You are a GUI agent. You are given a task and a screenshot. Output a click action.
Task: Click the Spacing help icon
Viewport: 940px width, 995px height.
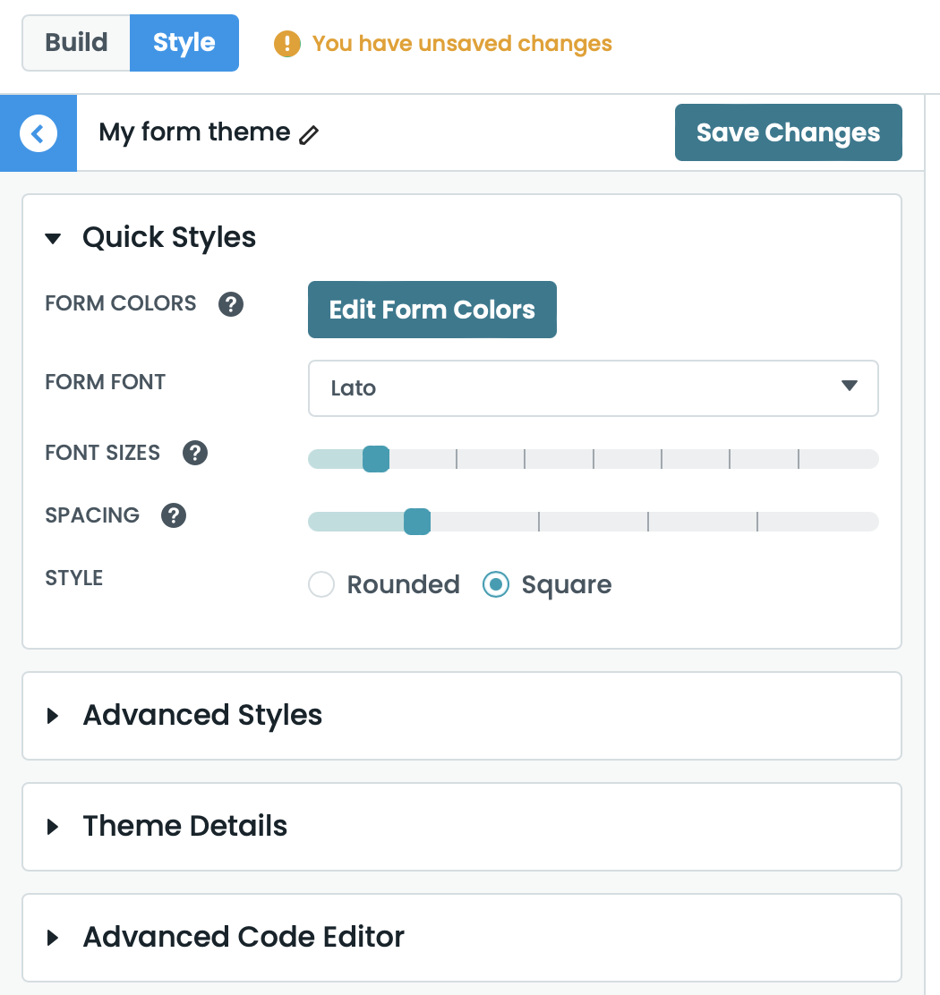point(174,515)
